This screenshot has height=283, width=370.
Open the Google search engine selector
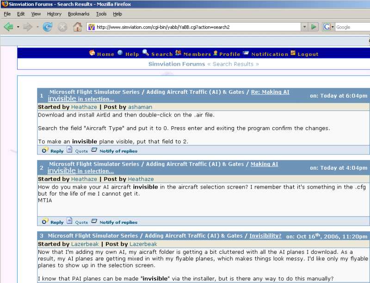pos(328,27)
